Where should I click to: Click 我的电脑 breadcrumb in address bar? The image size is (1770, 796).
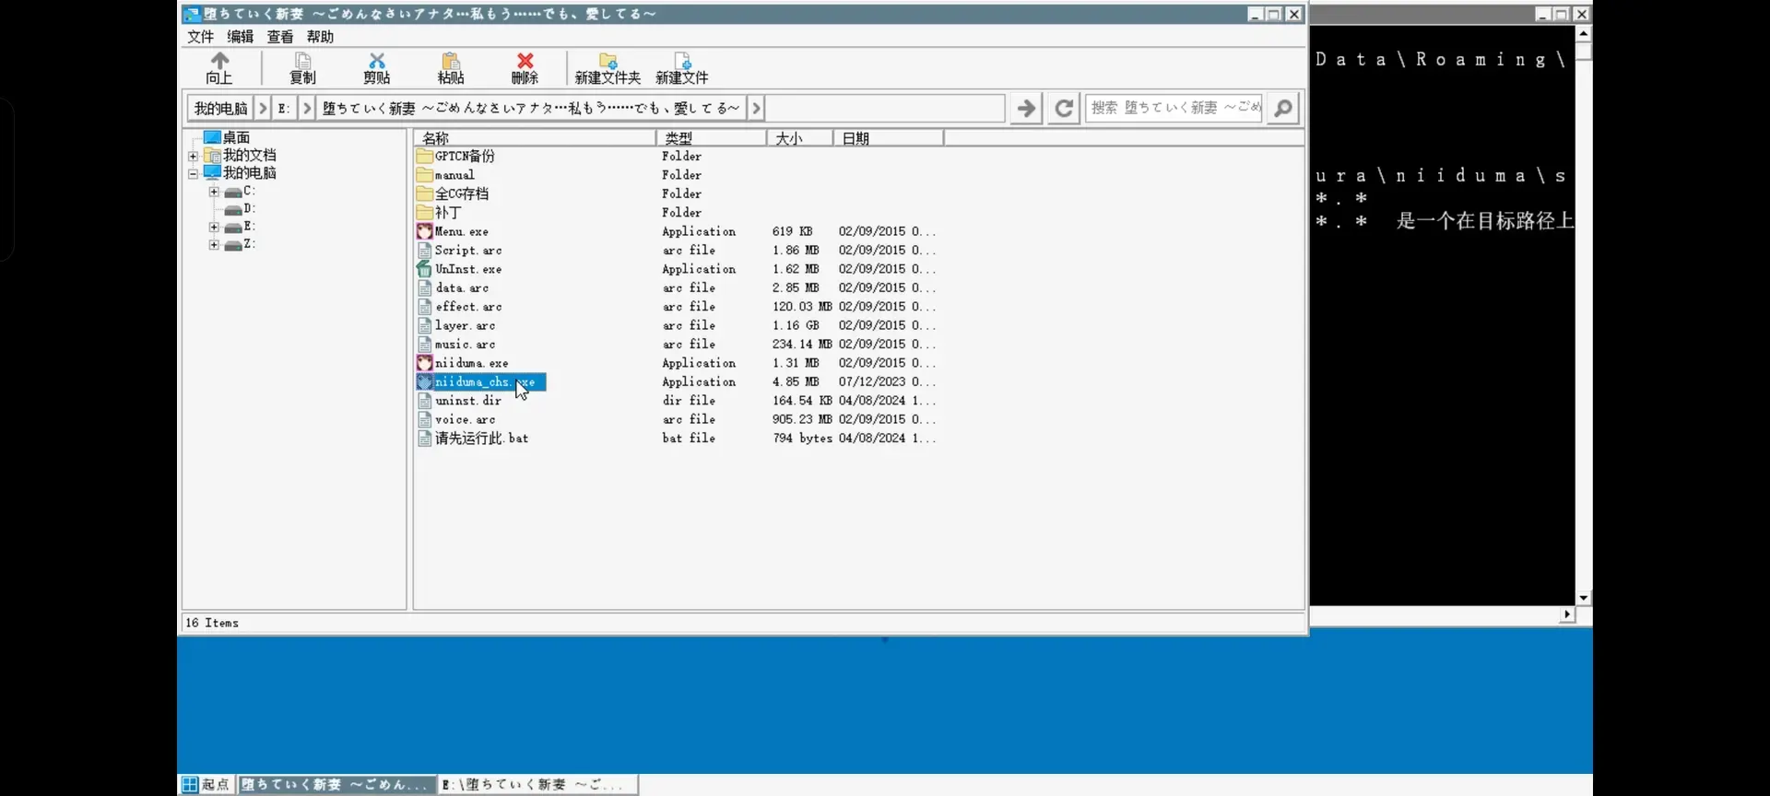click(220, 108)
